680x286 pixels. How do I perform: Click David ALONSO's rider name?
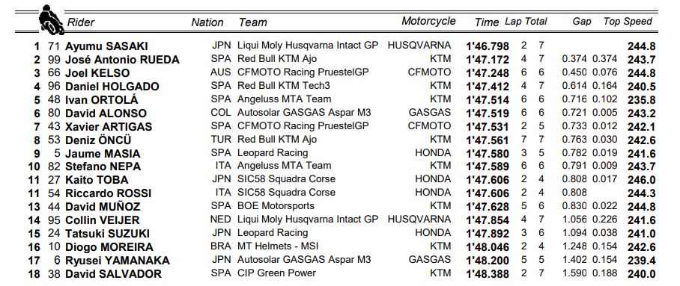pyautogui.click(x=106, y=114)
